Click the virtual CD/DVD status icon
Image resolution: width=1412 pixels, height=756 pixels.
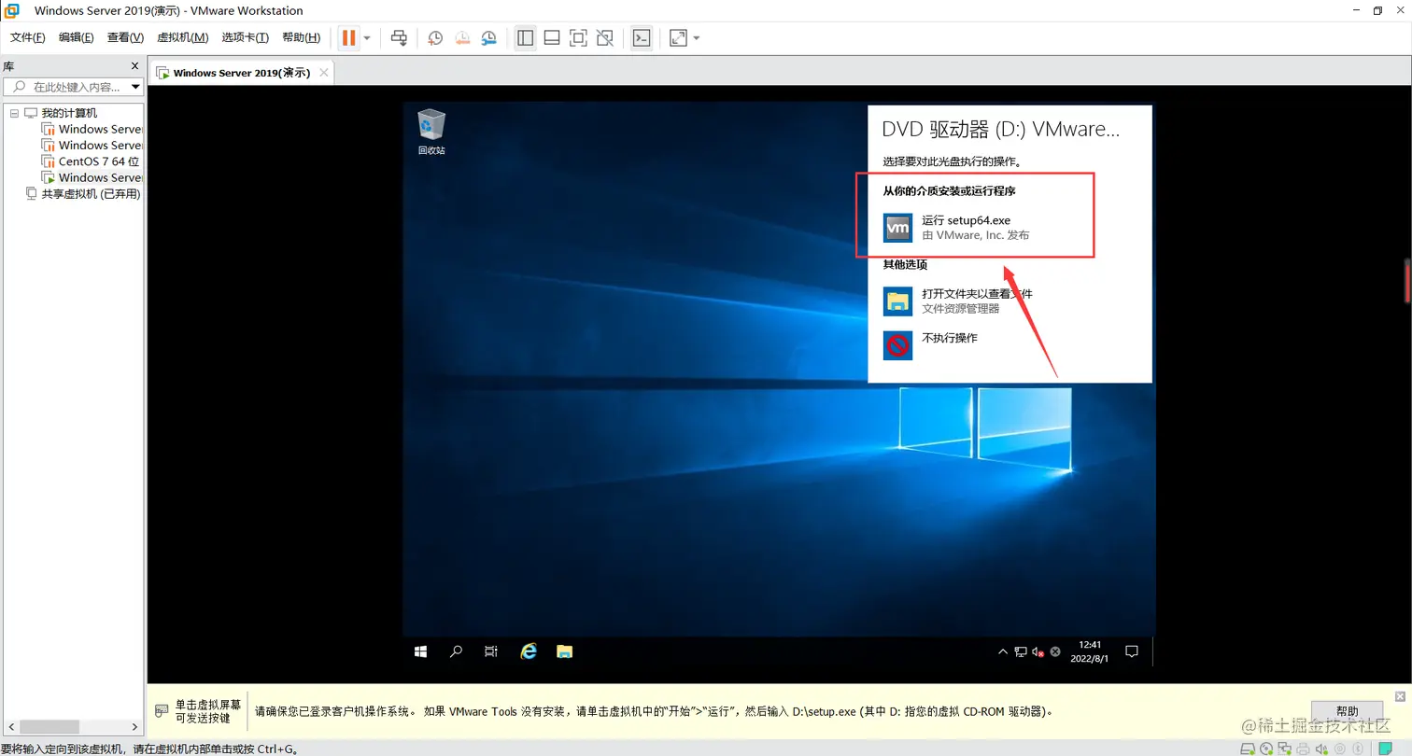1265,748
